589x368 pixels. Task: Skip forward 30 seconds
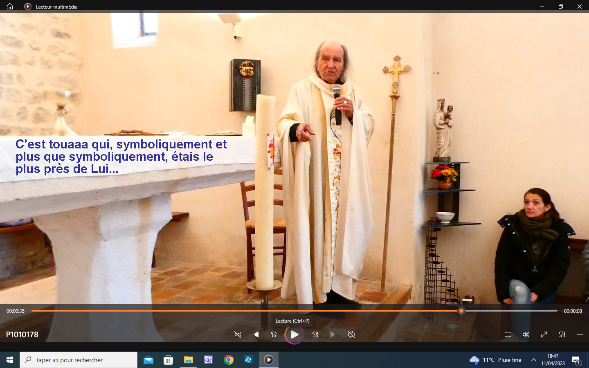coord(315,334)
